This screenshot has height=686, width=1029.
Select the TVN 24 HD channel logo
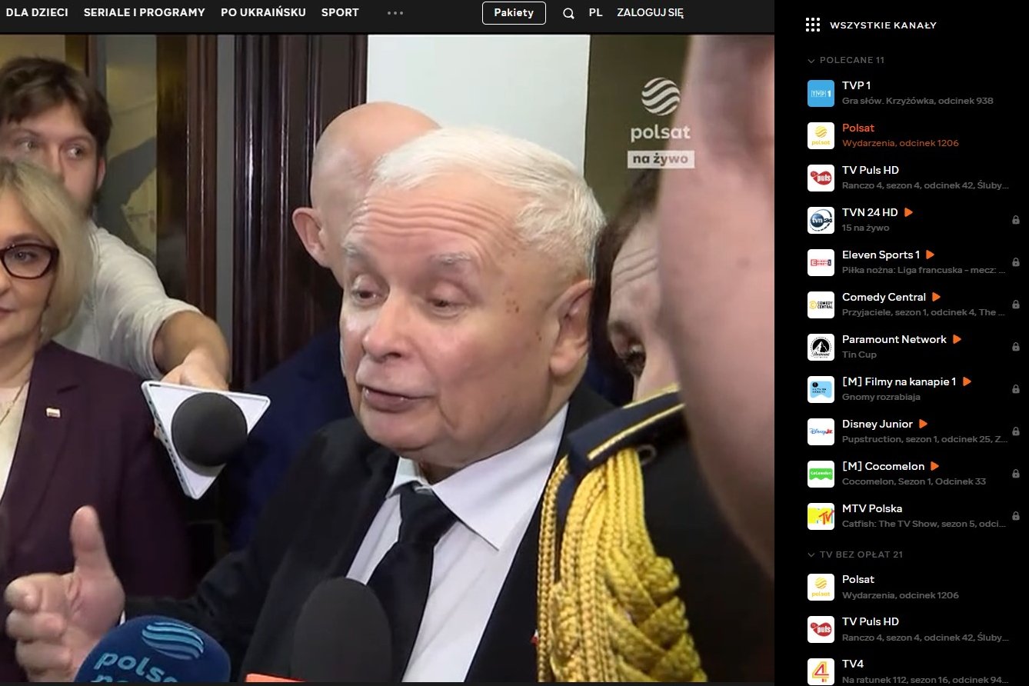820,219
